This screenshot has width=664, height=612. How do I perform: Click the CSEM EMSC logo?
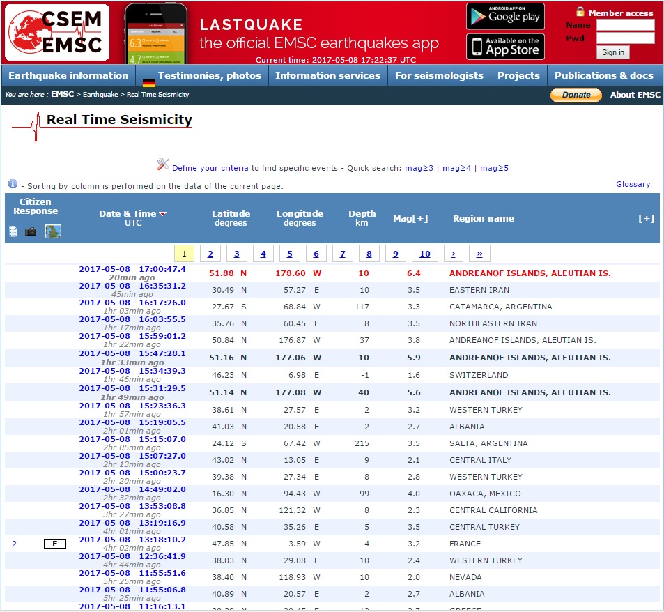pos(57,33)
